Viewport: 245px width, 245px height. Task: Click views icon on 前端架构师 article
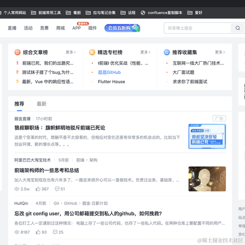17,189
